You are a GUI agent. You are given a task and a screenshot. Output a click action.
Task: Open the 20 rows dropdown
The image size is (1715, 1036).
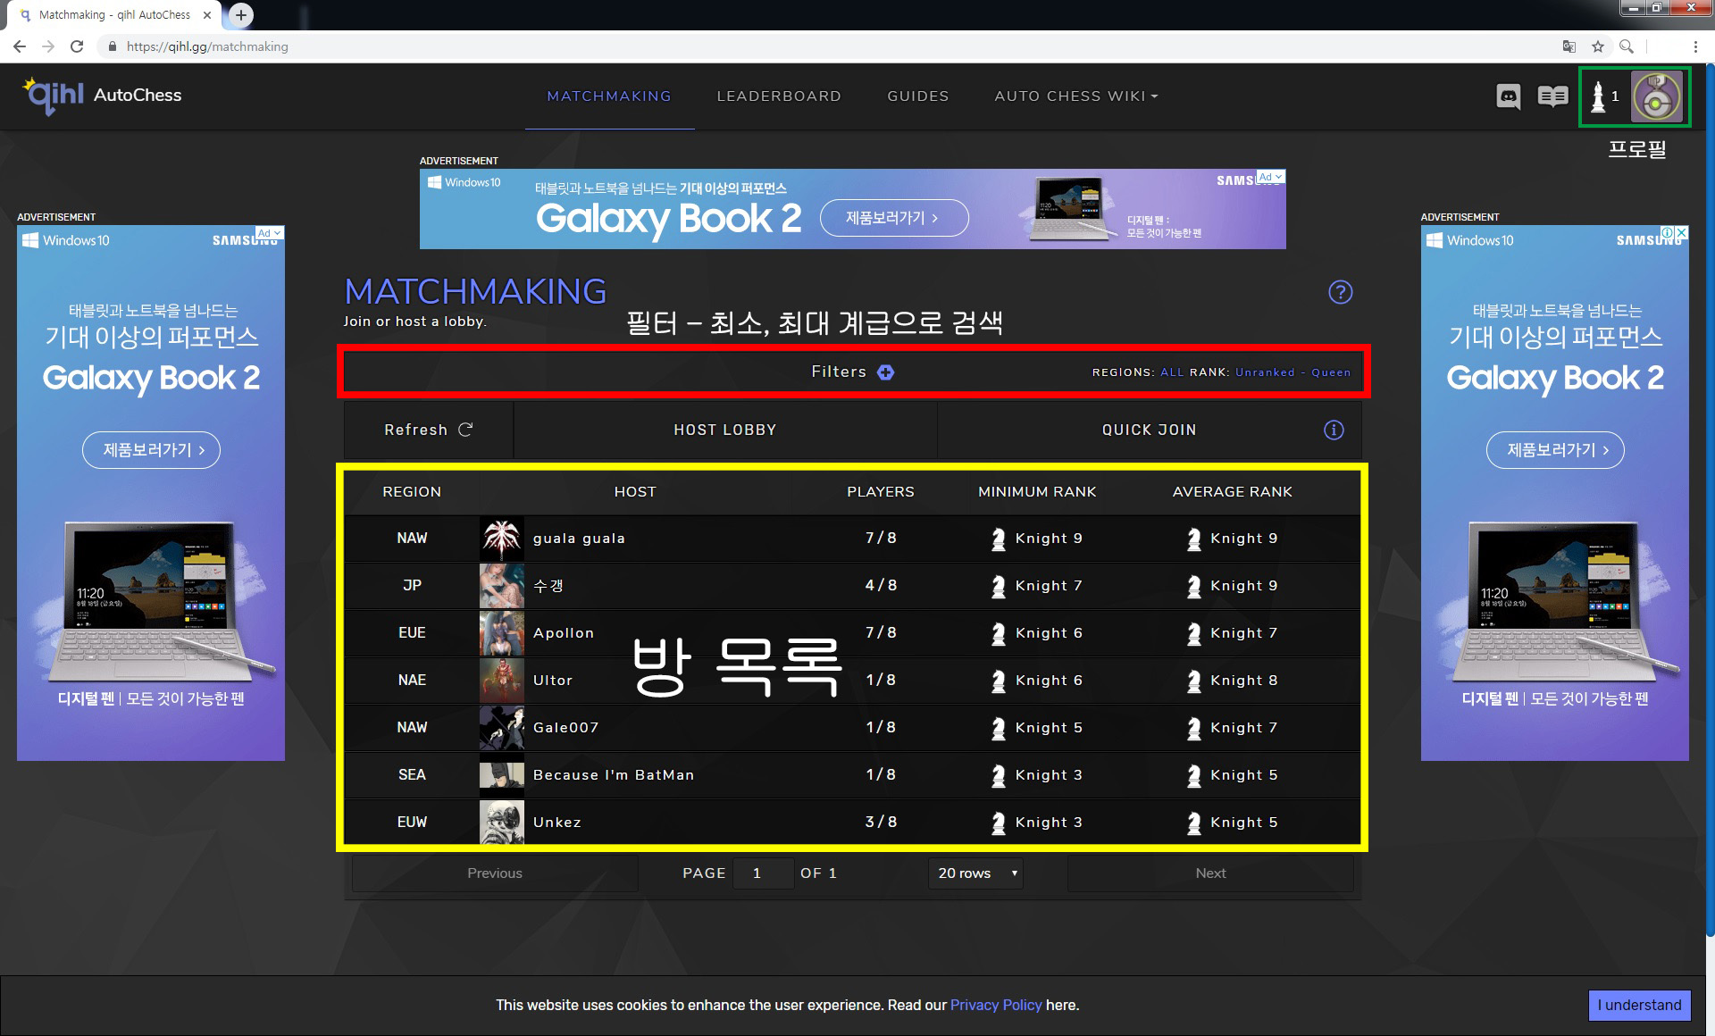click(x=975, y=873)
